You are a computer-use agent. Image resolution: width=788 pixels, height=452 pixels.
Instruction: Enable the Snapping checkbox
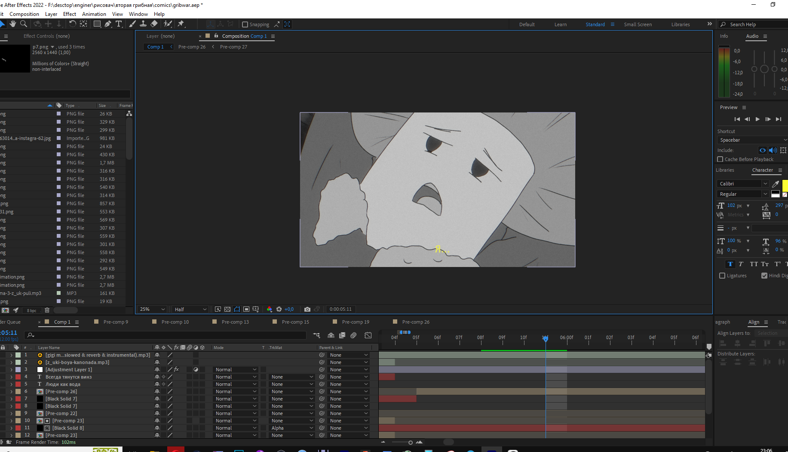[245, 24]
